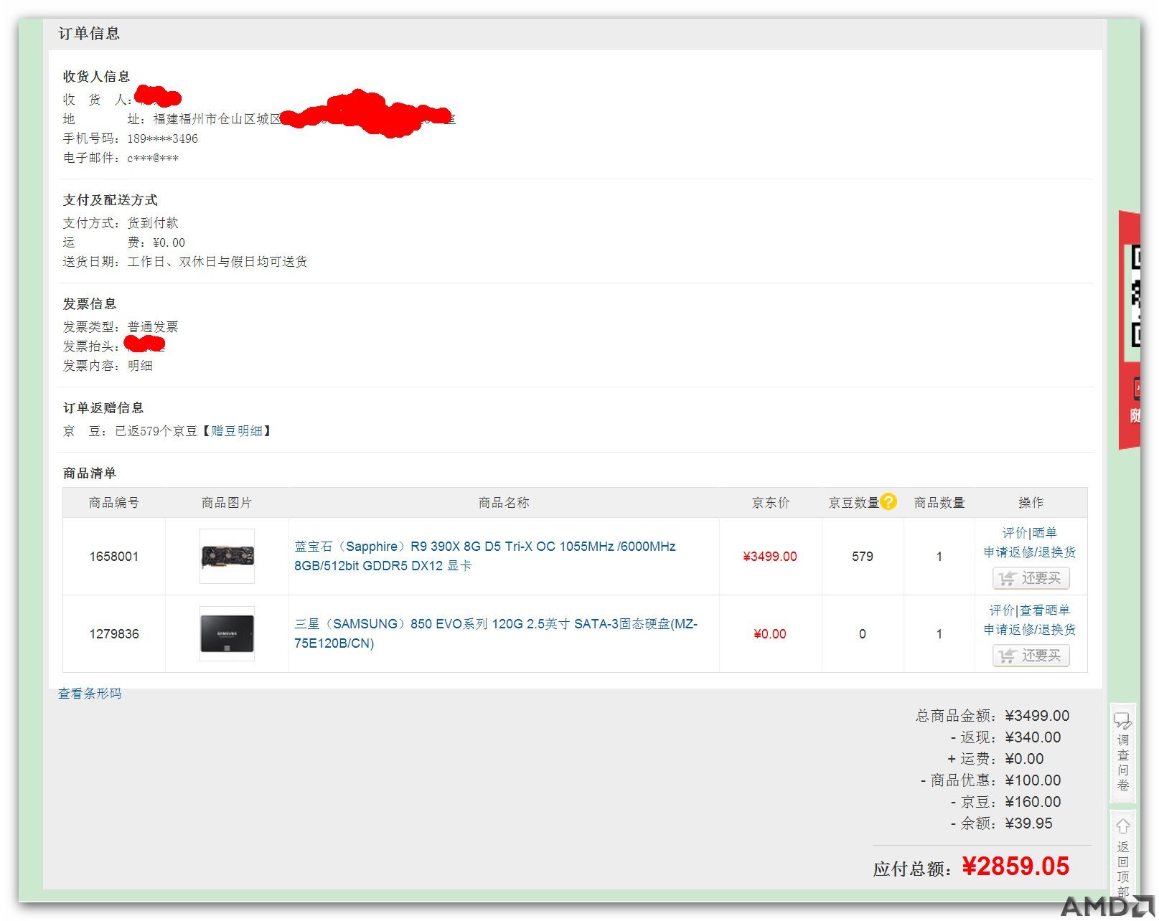Click the ¥3499.00 price cell

pos(770,557)
